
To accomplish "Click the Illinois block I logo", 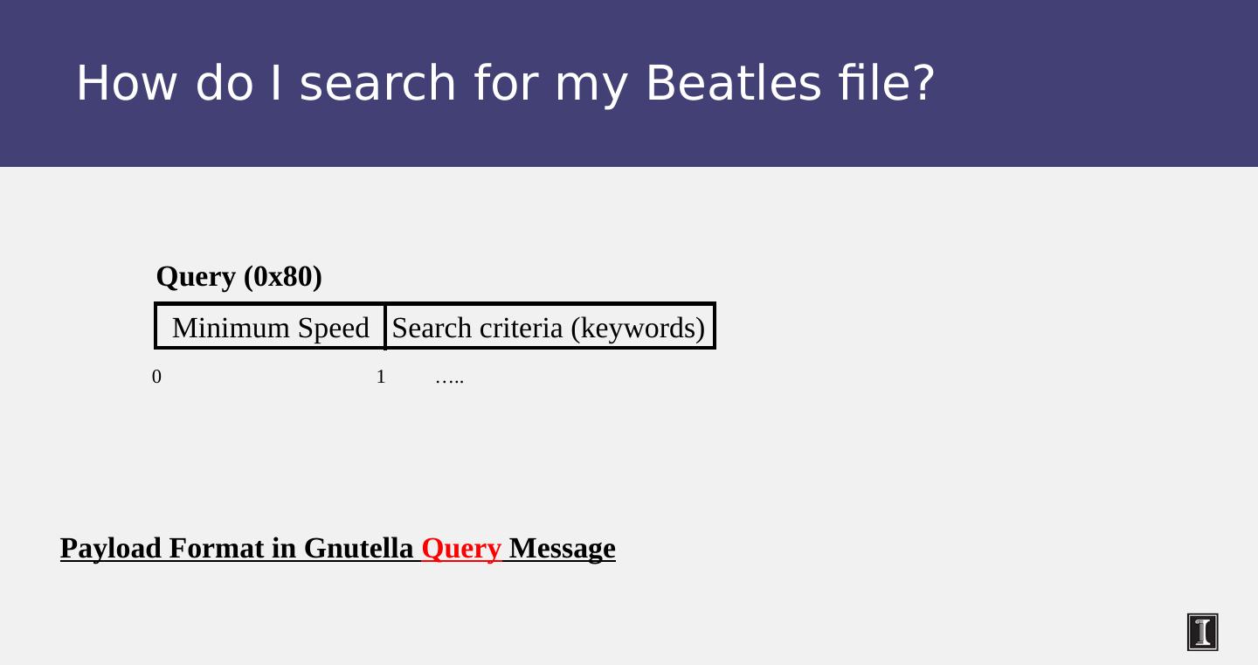I will point(1202,632).
